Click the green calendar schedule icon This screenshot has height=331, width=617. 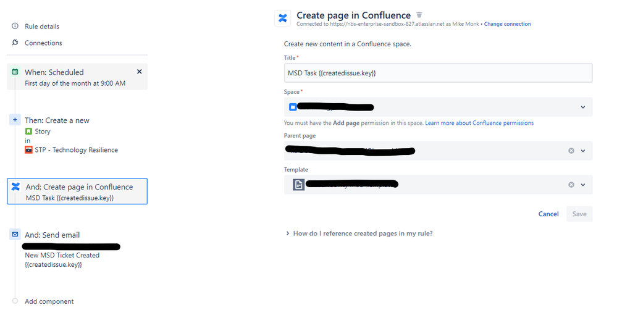point(15,72)
